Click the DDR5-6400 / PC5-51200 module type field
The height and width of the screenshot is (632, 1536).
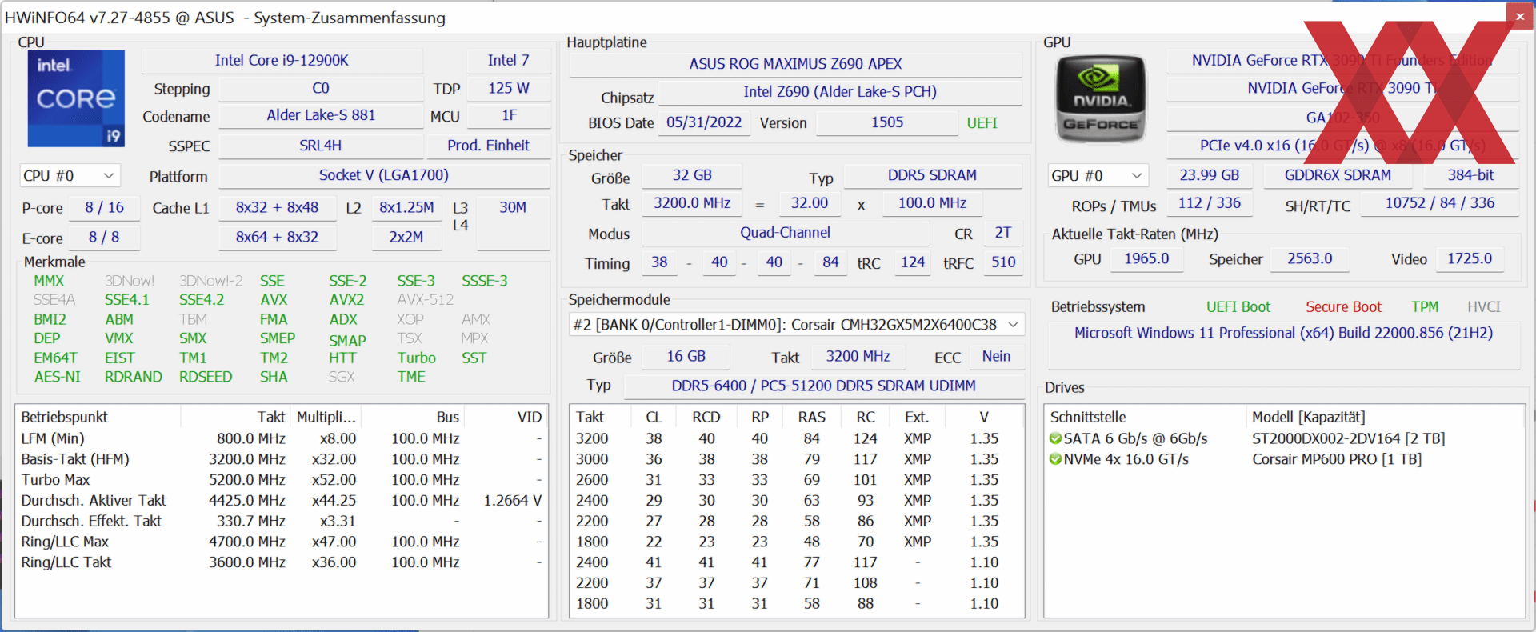pyautogui.click(x=823, y=386)
